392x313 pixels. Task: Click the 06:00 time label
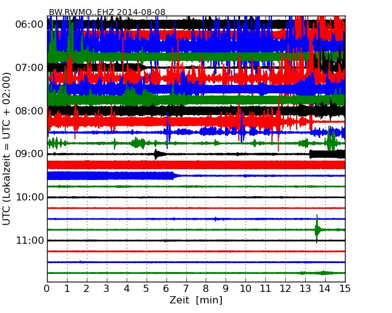(x=30, y=25)
